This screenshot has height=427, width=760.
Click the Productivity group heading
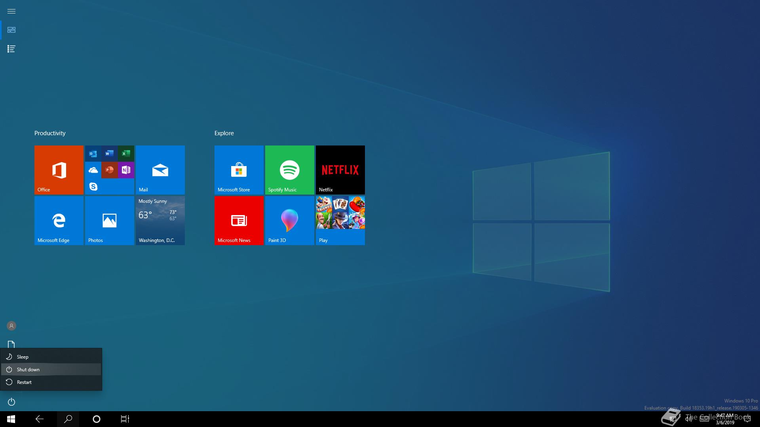click(50, 133)
